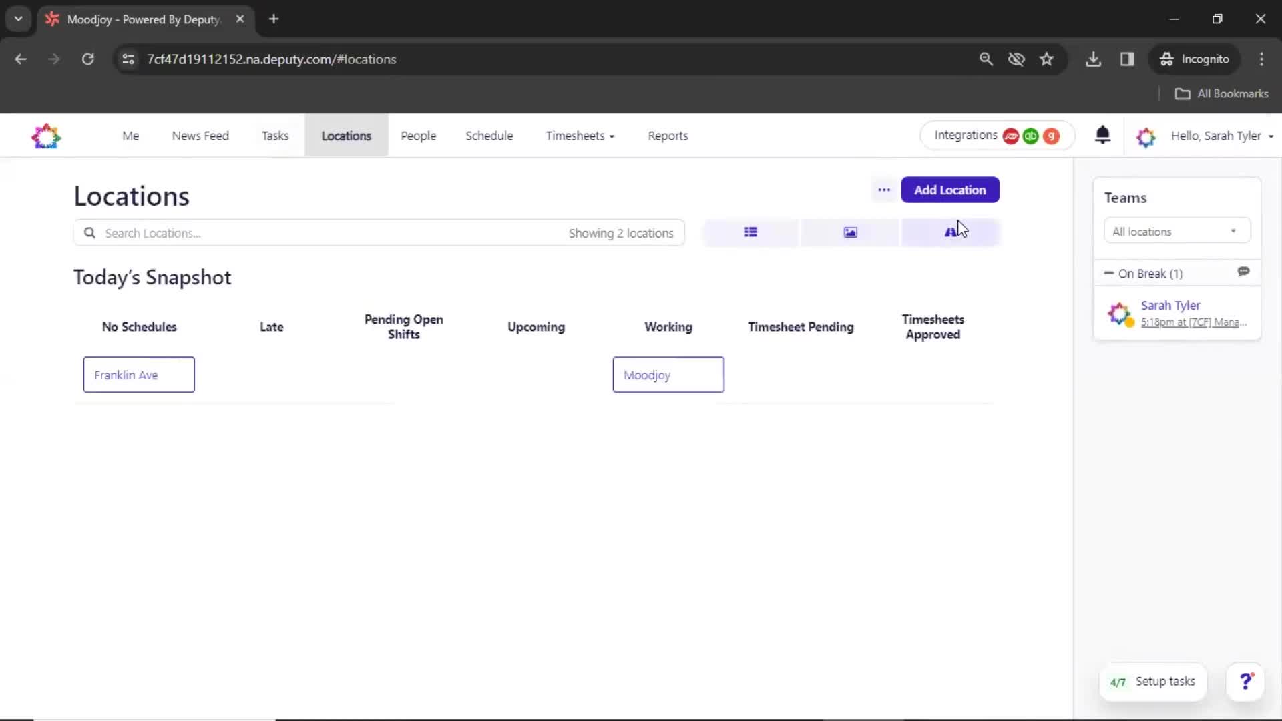The image size is (1282, 721).
Task: Click Incognito profile indicator
Action: click(1195, 59)
